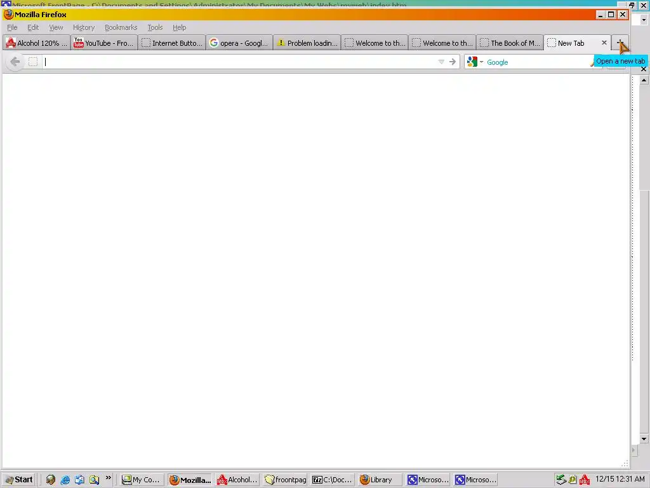Switch to The Book of M... tab
This screenshot has width=650, height=488.
point(510,43)
